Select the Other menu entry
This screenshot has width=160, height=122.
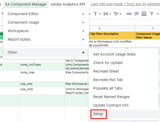[x=46, y=52]
